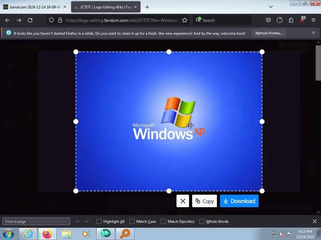Open muted volume tray icon
The height and width of the screenshot is (240, 321).
[x=282, y=234]
